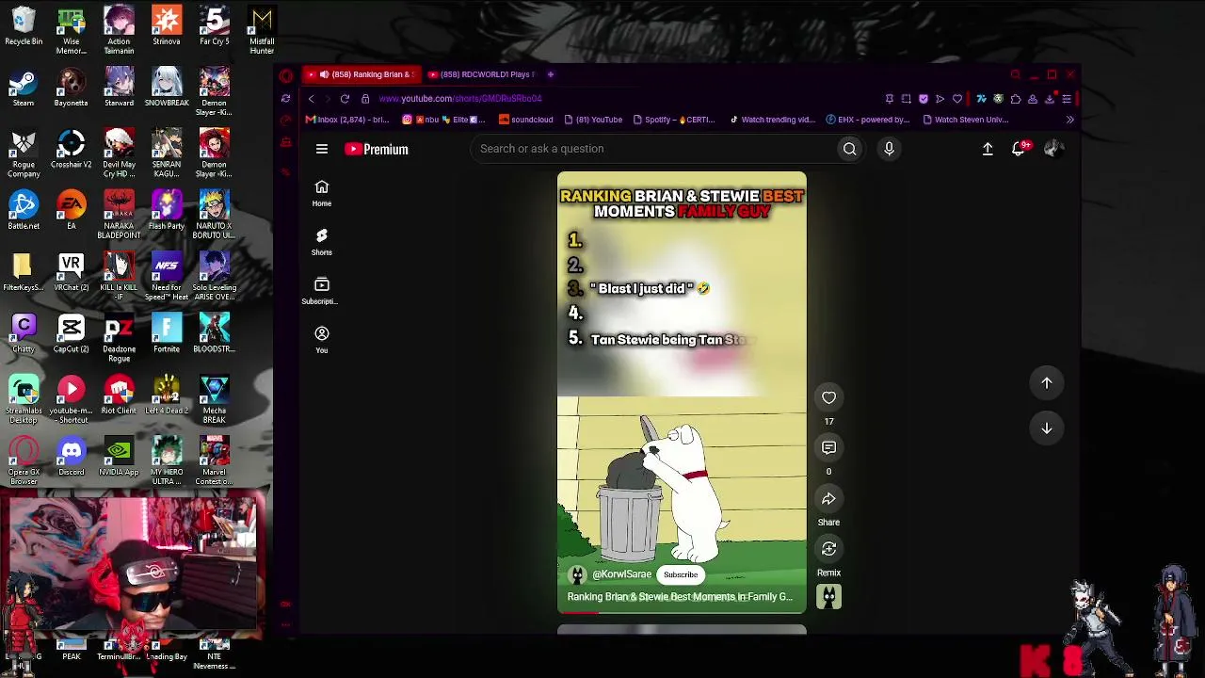Open VRChat (2) desktop shortcut

(x=71, y=273)
